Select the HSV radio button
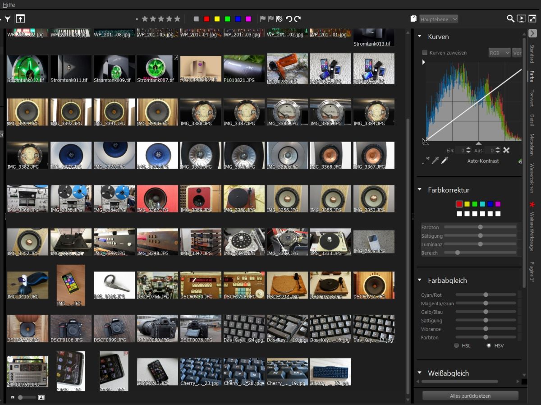Image resolution: width=541 pixels, height=405 pixels. tap(489, 345)
